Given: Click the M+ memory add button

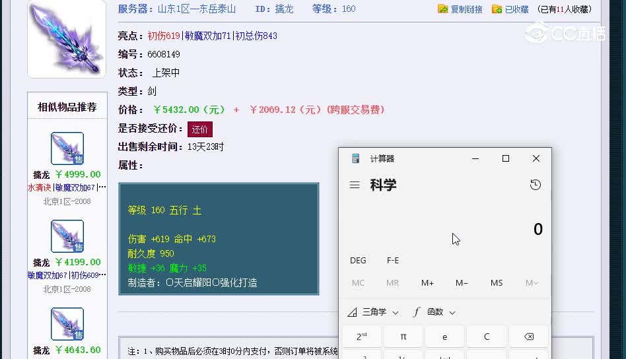Looking at the screenshot, I should coord(428,283).
